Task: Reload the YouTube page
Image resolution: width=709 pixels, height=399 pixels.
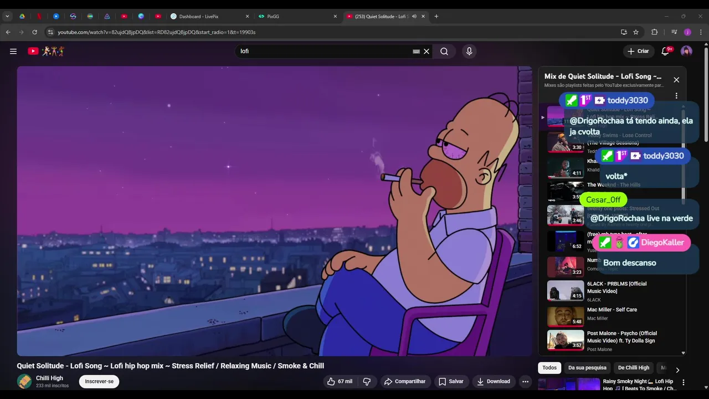Action: click(34, 32)
